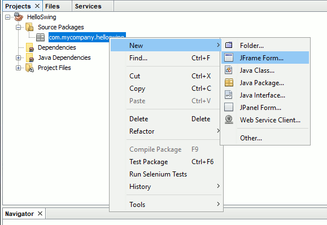
Task: Click the com.mycompany.helloswing package icon
Action: (40, 37)
